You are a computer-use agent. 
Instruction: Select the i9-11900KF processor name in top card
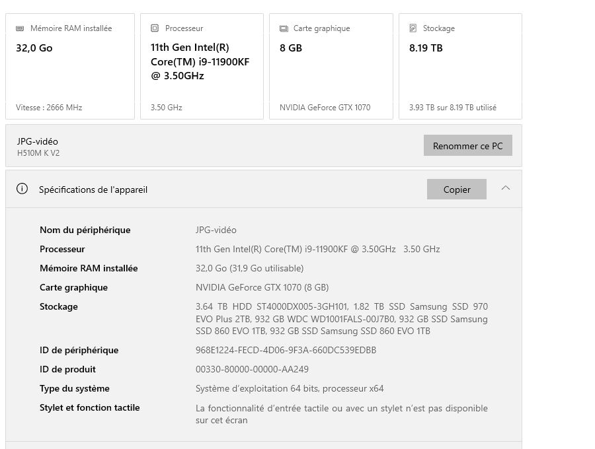(x=200, y=61)
